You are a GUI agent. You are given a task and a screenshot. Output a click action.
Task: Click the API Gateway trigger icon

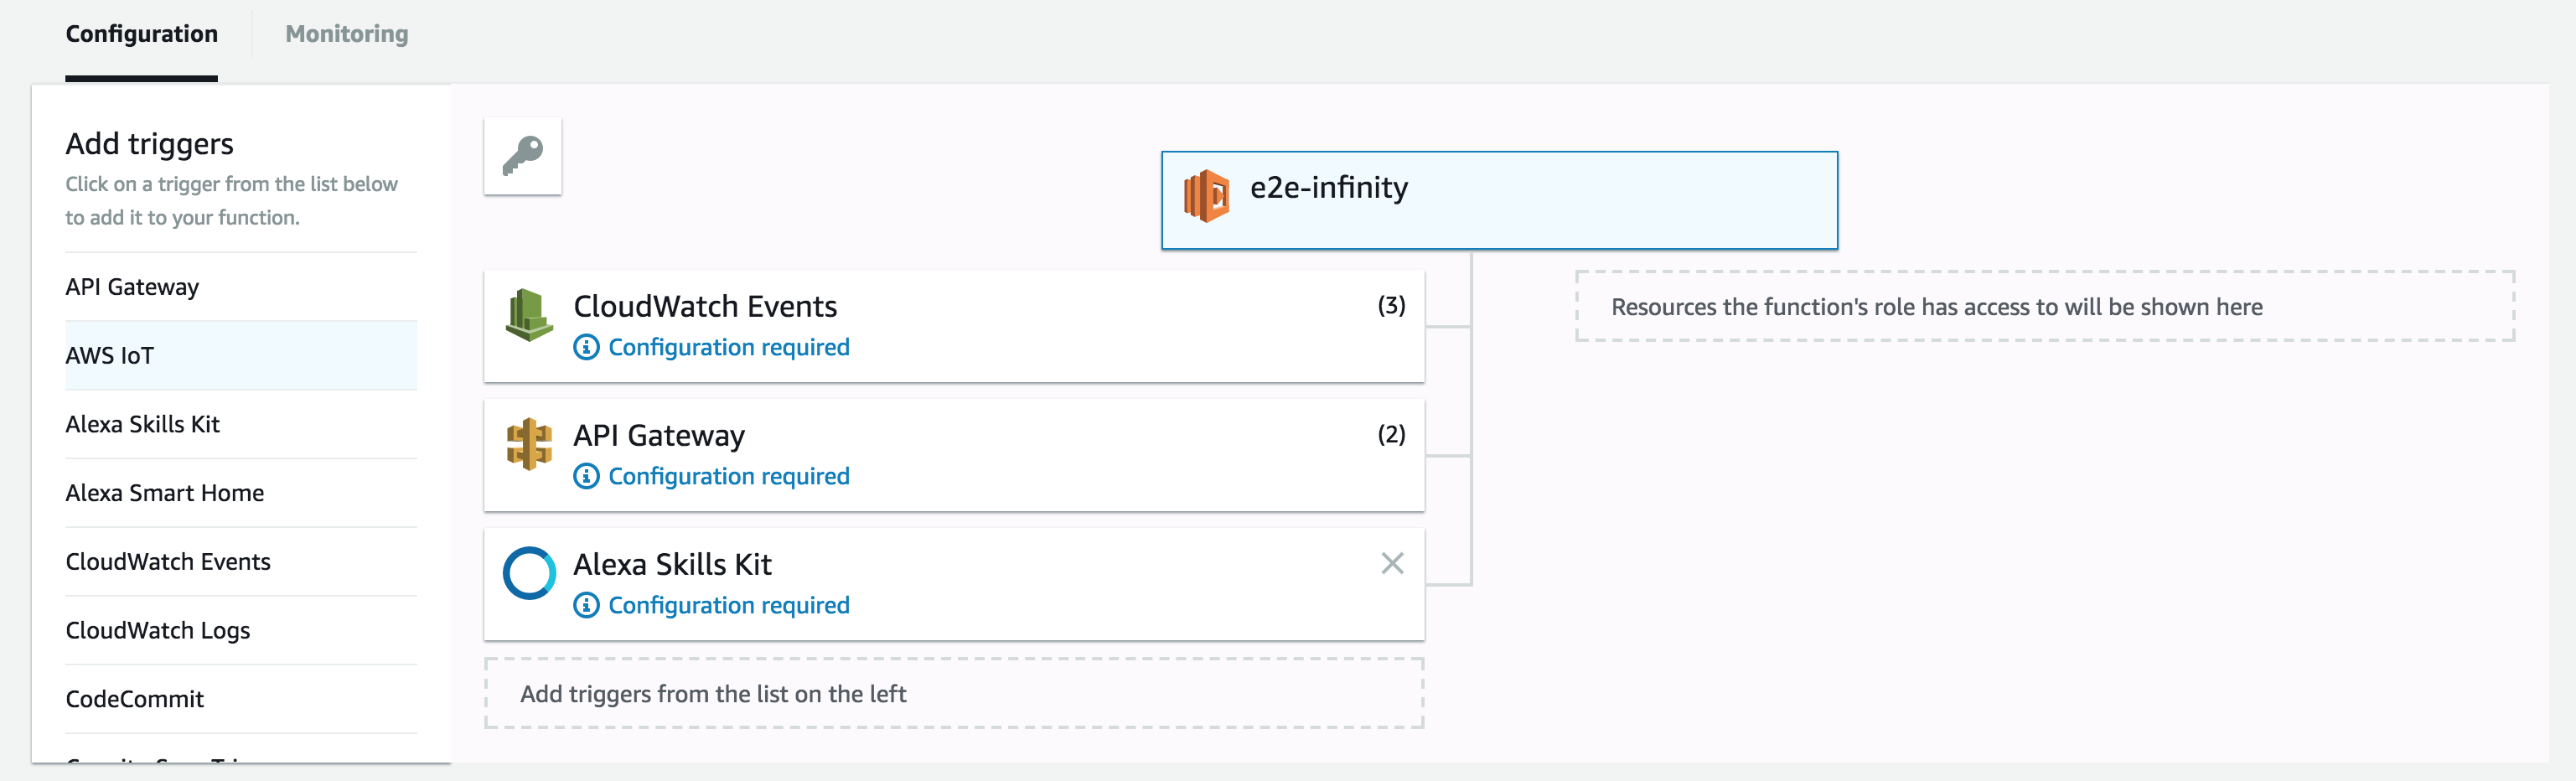point(529,444)
